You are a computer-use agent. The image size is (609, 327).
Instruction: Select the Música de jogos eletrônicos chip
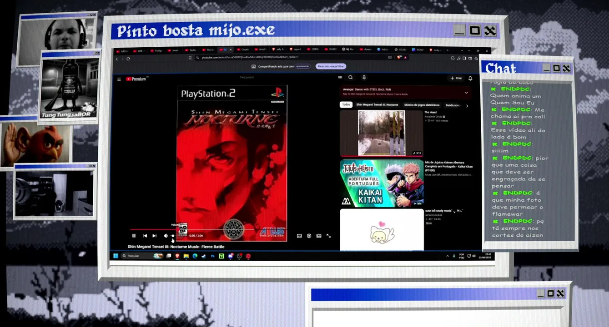click(x=422, y=105)
